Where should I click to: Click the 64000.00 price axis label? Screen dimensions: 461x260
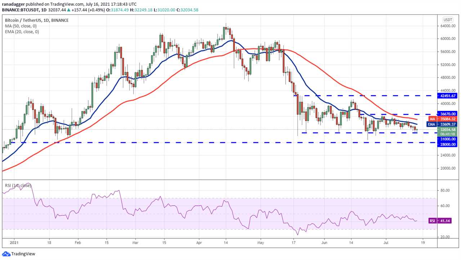448,26
